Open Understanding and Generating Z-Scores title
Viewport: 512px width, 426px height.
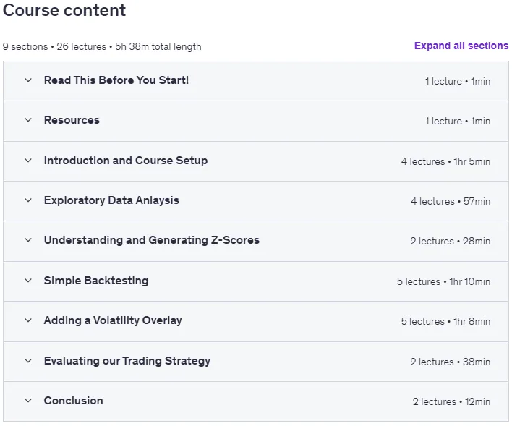(x=152, y=240)
